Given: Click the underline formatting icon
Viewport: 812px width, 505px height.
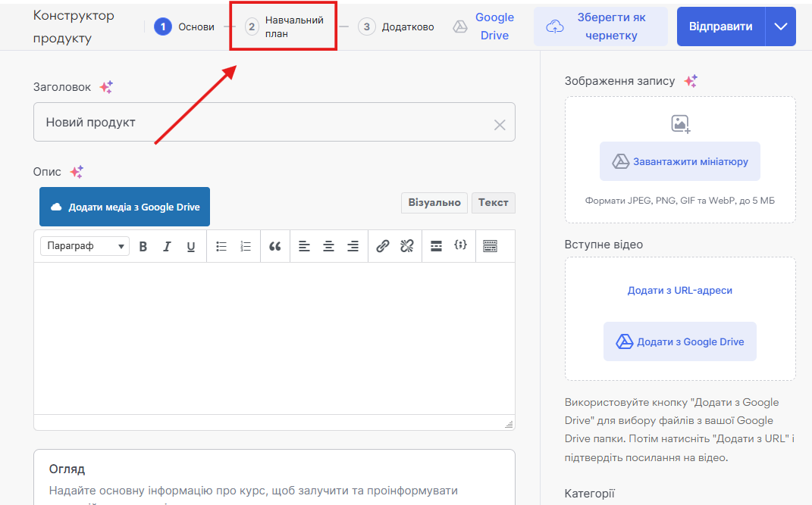Looking at the screenshot, I should click(x=191, y=246).
